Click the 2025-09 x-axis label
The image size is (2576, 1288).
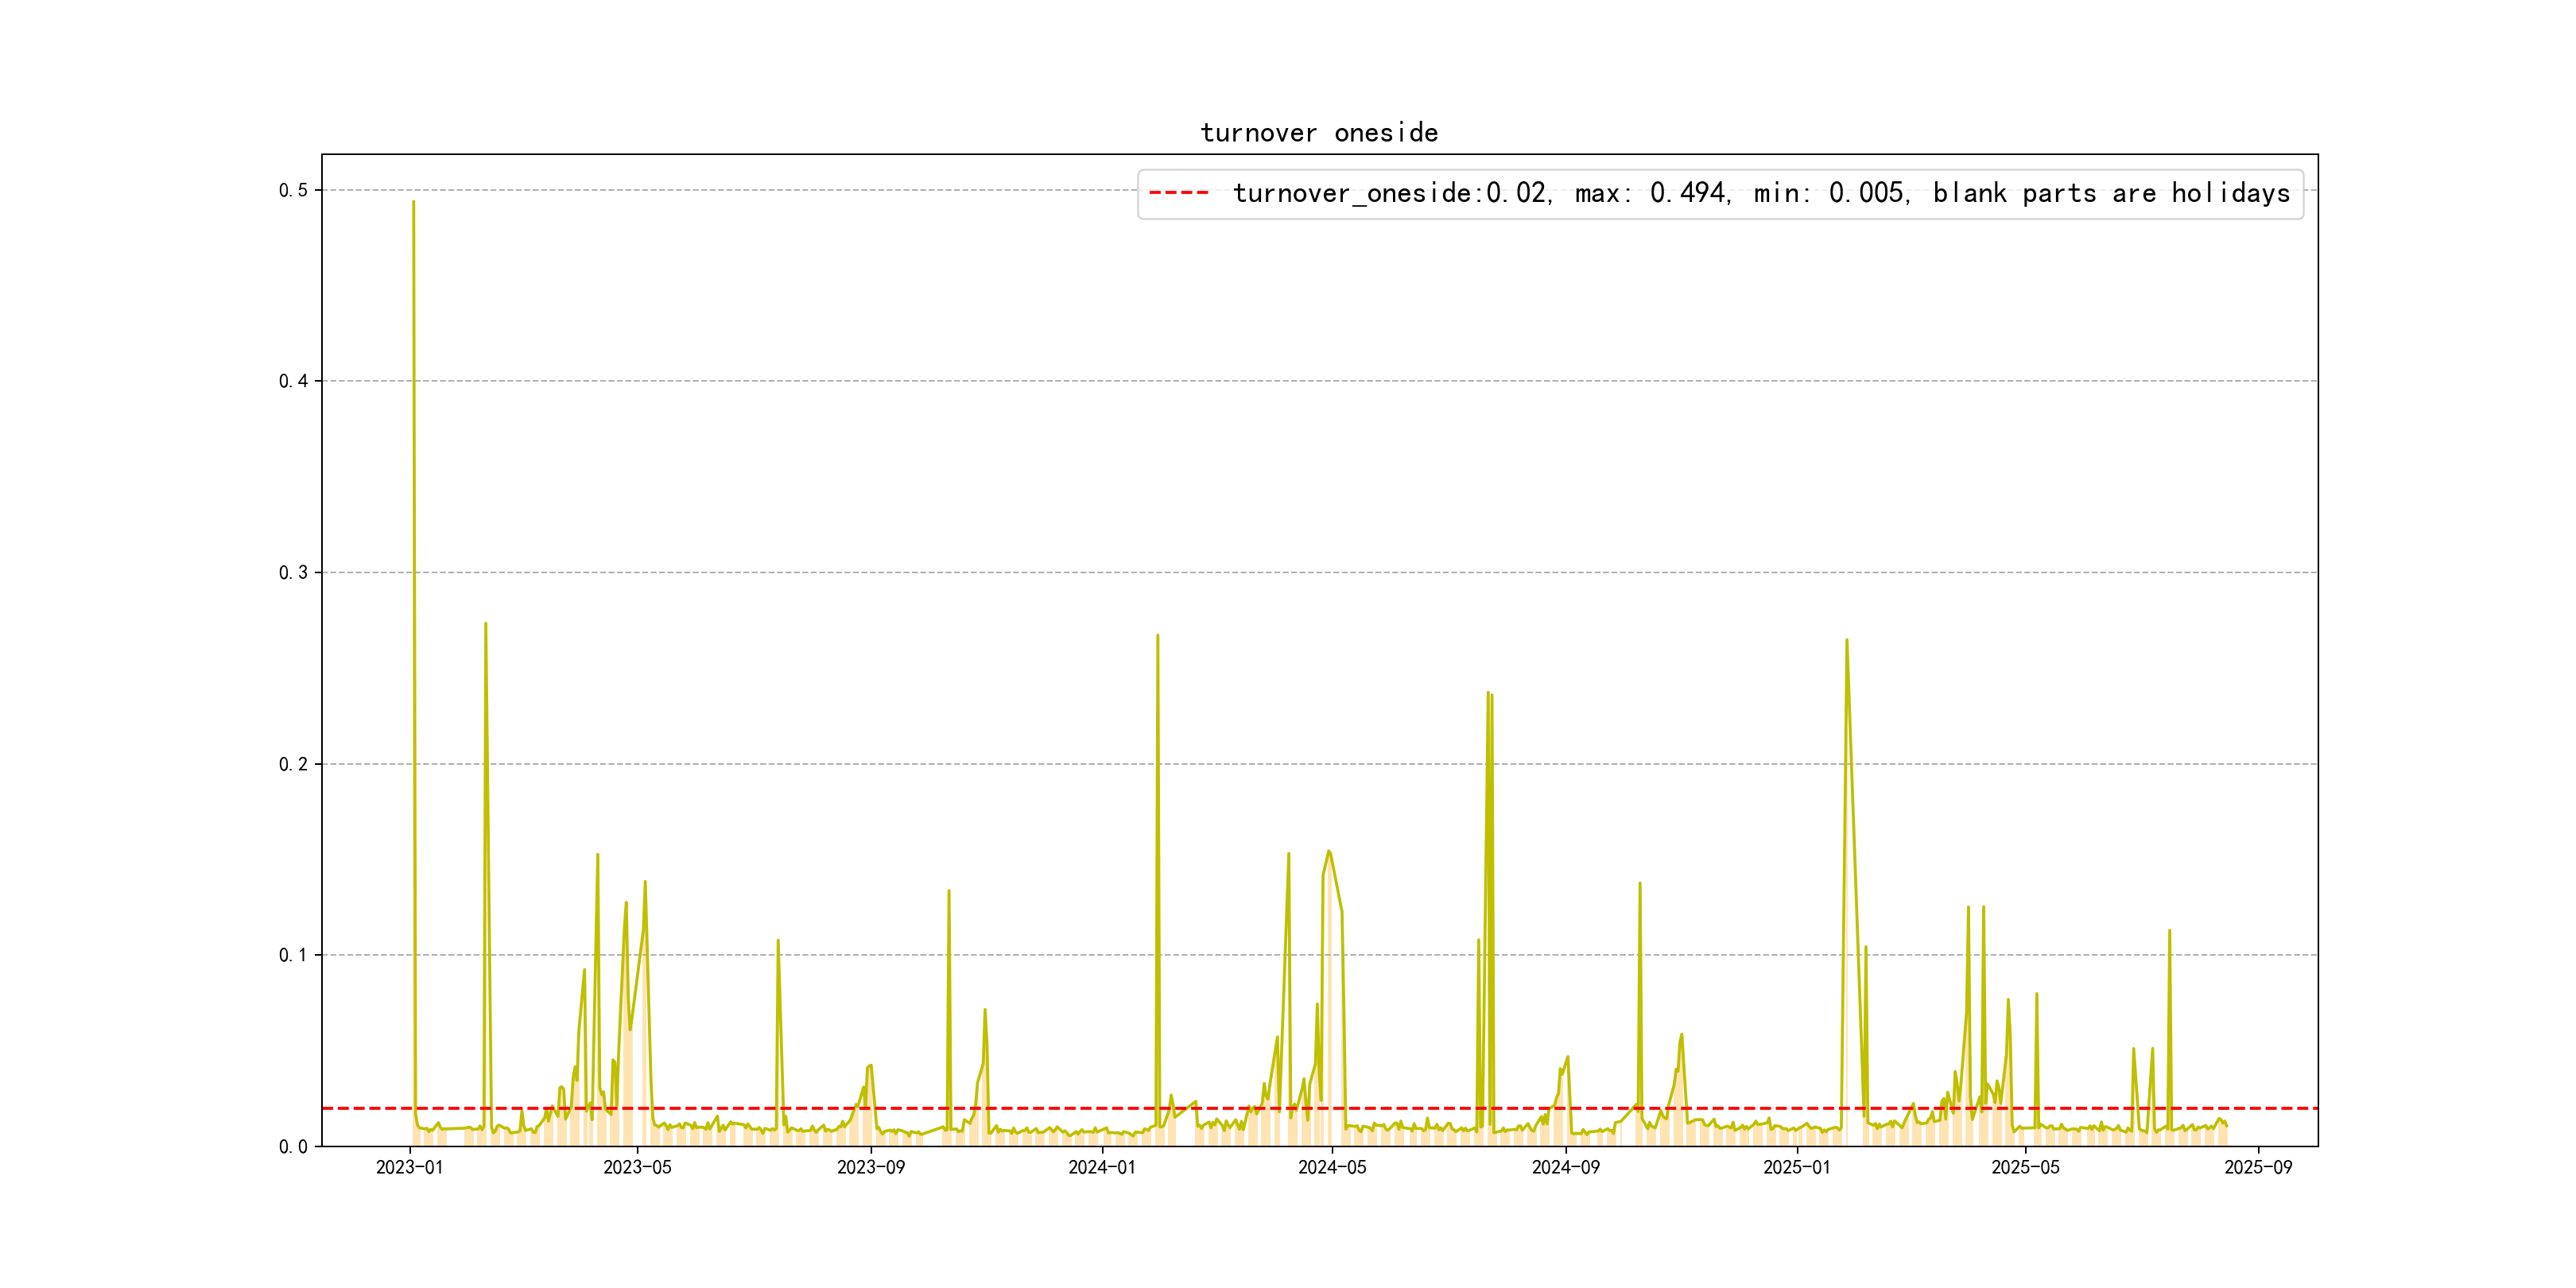point(2258,1168)
